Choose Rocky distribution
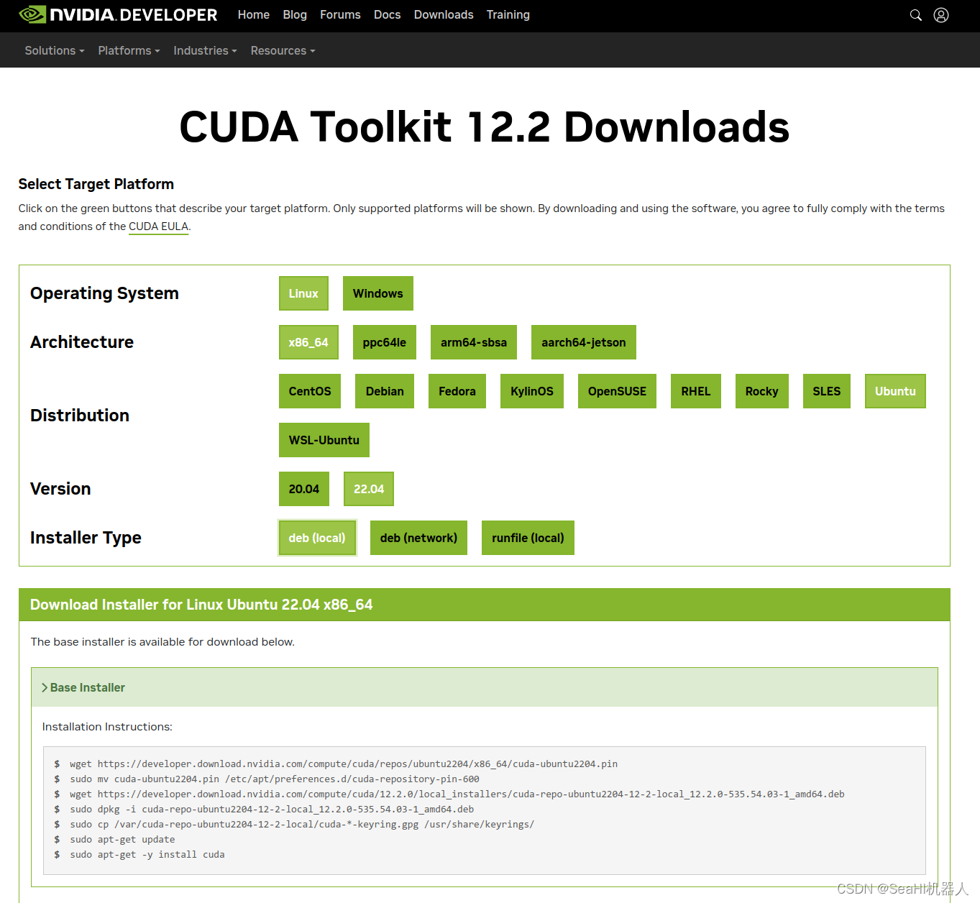The height and width of the screenshot is (903, 980). pos(762,391)
